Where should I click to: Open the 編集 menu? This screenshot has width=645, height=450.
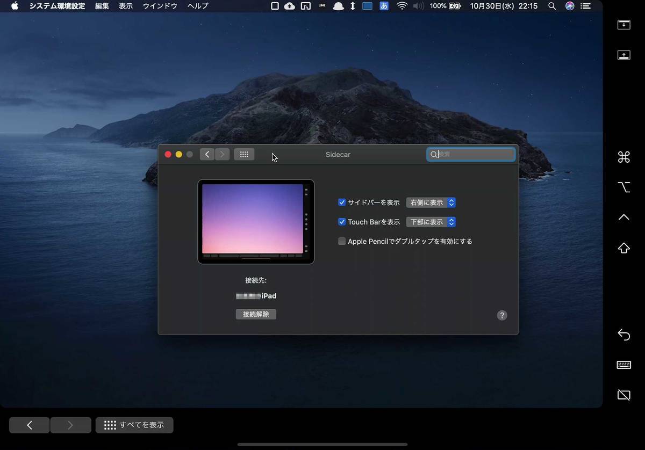102,6
